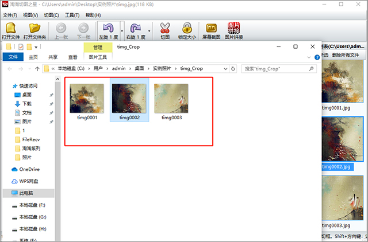The height and width of the screenshot is (242, 368).
Task: Open OneDrive in the sidebar
Action: pos(30,169)
